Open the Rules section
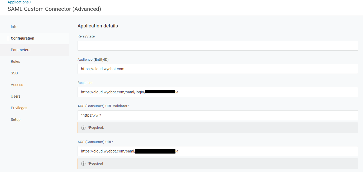The height and width of the screenshot is (172, 363). coord(15,61)
